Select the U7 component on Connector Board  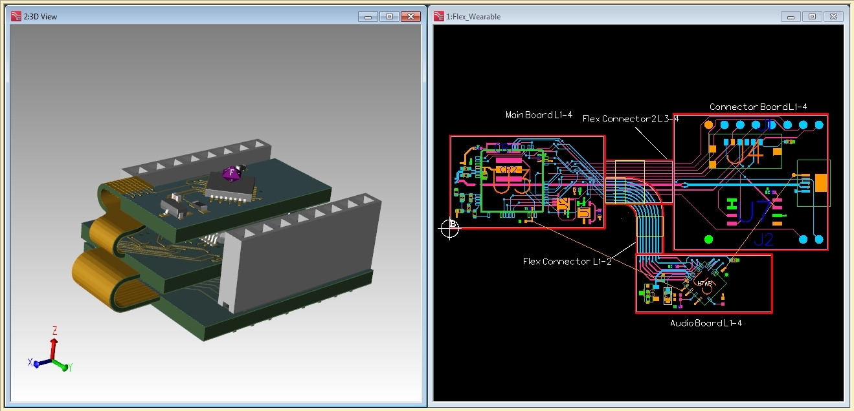click(755, 210)
